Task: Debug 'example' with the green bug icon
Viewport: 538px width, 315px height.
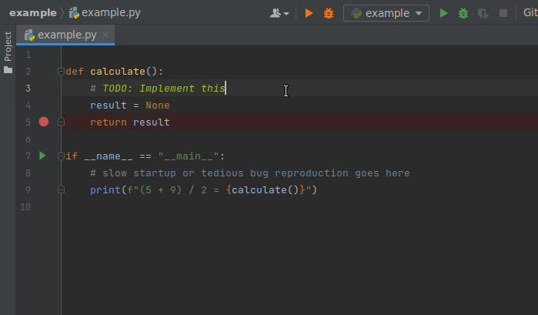Action: click(x=463, y=13)
